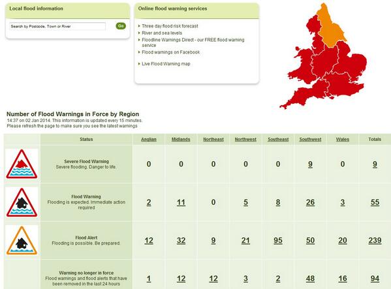Open Southwest flood alerts count 50

click(x=310, y=241)
